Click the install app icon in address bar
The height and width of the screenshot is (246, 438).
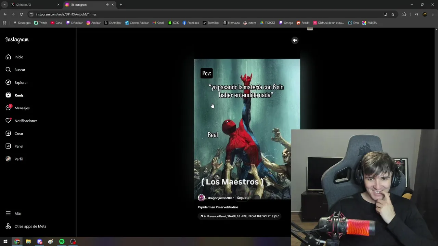click(385, 14)
